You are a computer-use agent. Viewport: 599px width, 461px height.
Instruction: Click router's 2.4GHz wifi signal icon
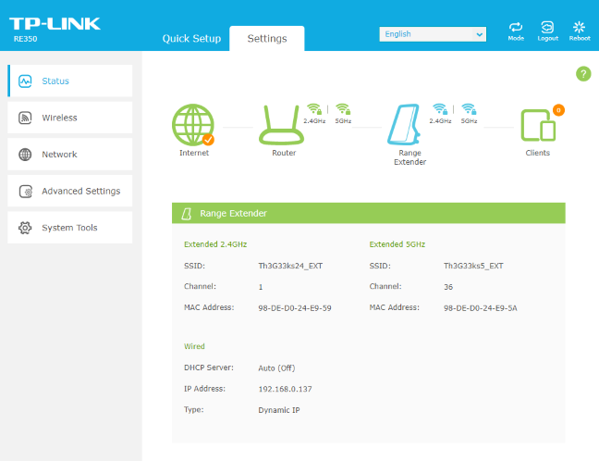315,109
